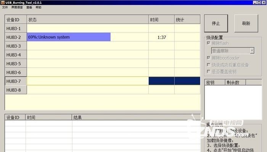Open the 帮助 menu
This screenshot has width=267, height=152.
pyautogui.click(x=39, y=7)
